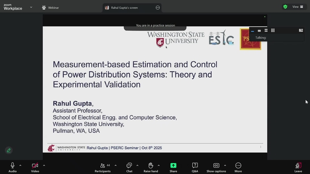Click the Share screen green icon

pos(173,166)
